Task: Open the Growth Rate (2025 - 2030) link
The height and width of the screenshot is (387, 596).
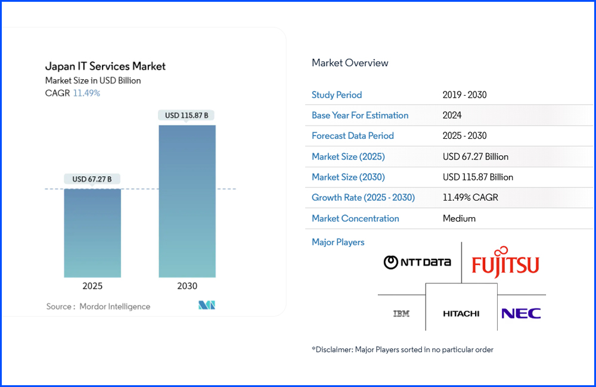Action: [362, 197]
